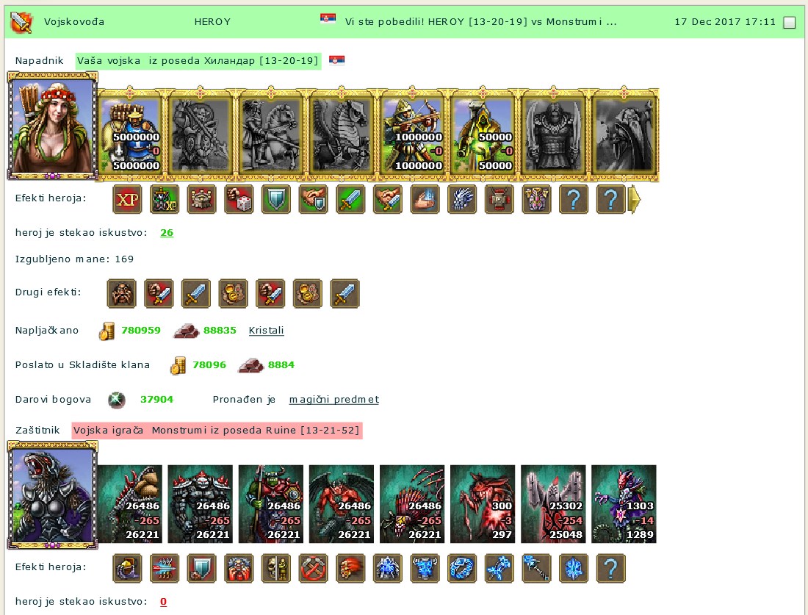Click the first question mark attacker effect icon
808x615 pixels.
pyautogui.click(x=573, y=199)
